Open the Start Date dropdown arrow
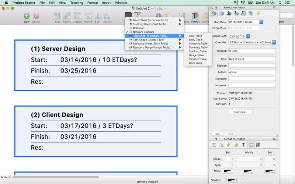295x184 pixels. [261, 22]
